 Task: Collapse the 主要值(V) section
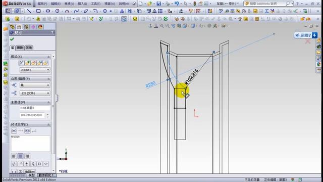click(x=48, y=102)
